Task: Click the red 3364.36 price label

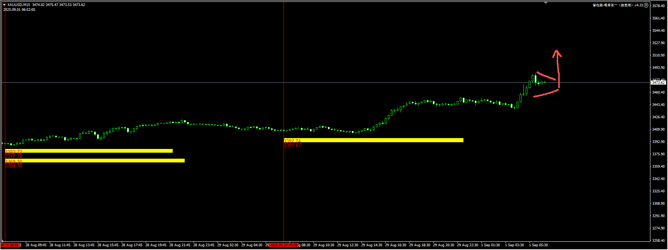Action: pos(13,166)
